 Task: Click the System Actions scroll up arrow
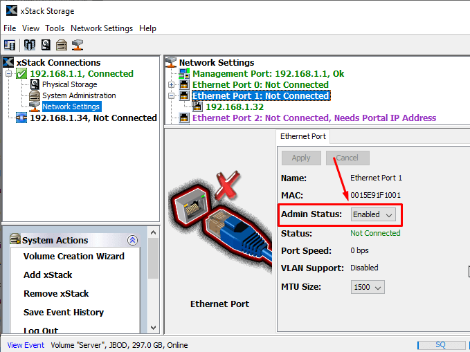tap(153, 232)
